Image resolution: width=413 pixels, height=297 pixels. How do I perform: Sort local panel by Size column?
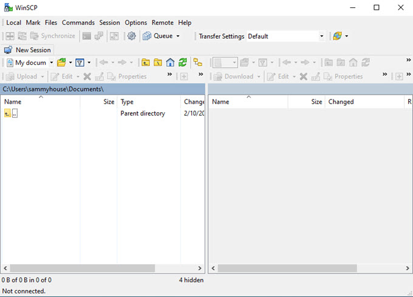[98, 102]
